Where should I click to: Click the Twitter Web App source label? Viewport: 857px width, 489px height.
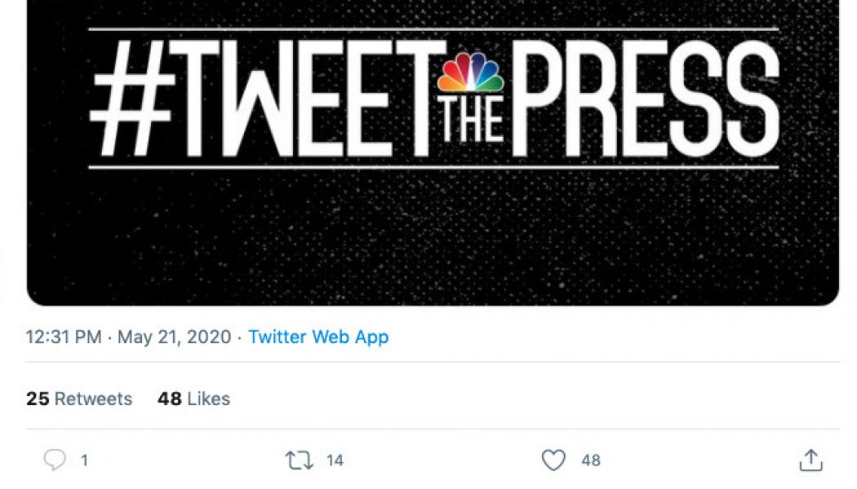click(x=317, y=337)
